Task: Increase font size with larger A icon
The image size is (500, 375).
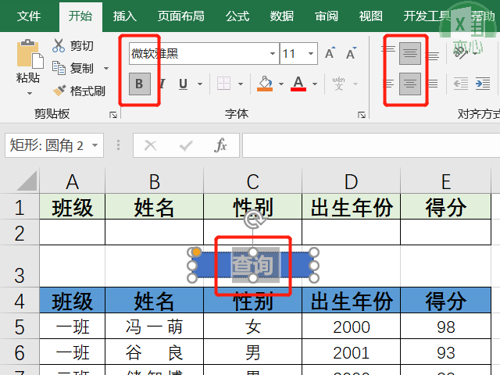Action: pos(330,53)
